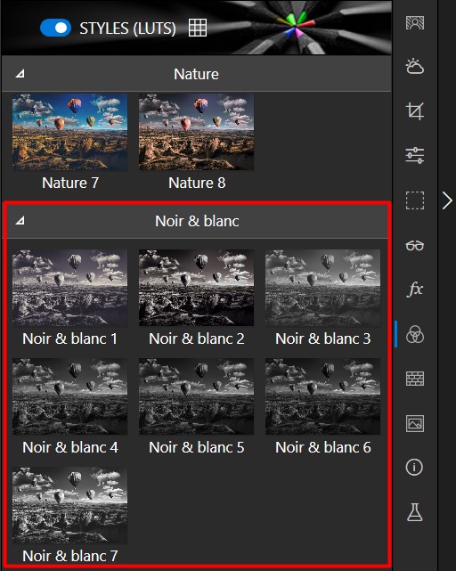Open the picture frame icon
The height and width of the screenshot is (571, 456).
(415, 423)
